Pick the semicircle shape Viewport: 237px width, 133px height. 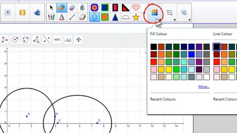pyautogui.click(x=126, y=17)
